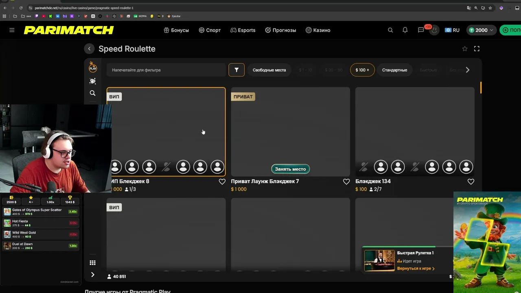521x293 pixels.
Task: Click Вернуться к игре link
Action: 416,269
